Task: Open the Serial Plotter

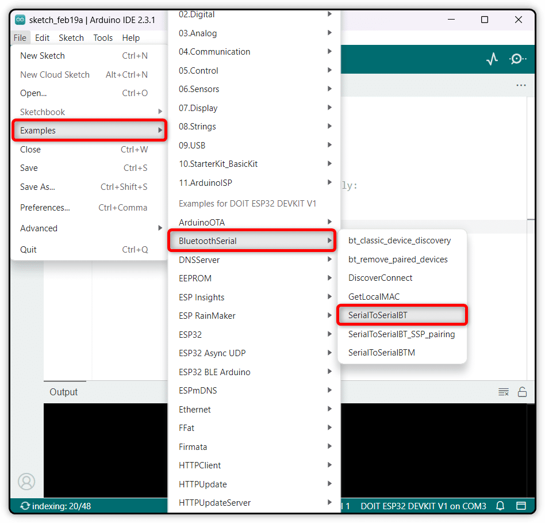Action: point(492,59)
